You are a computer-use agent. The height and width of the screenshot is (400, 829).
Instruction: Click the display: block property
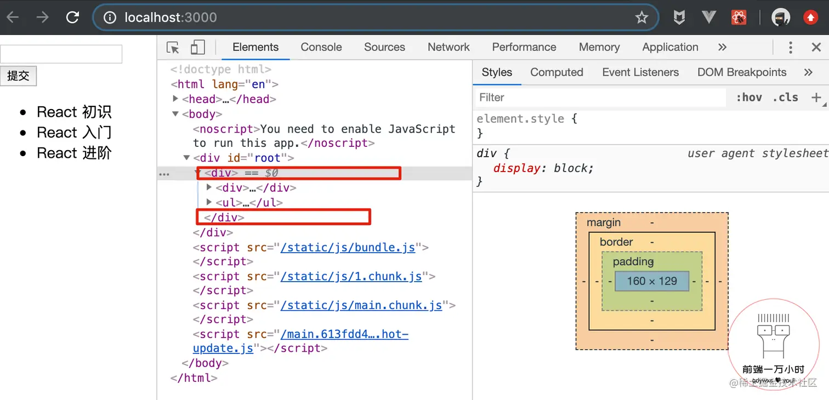click(x=543, y=168)
